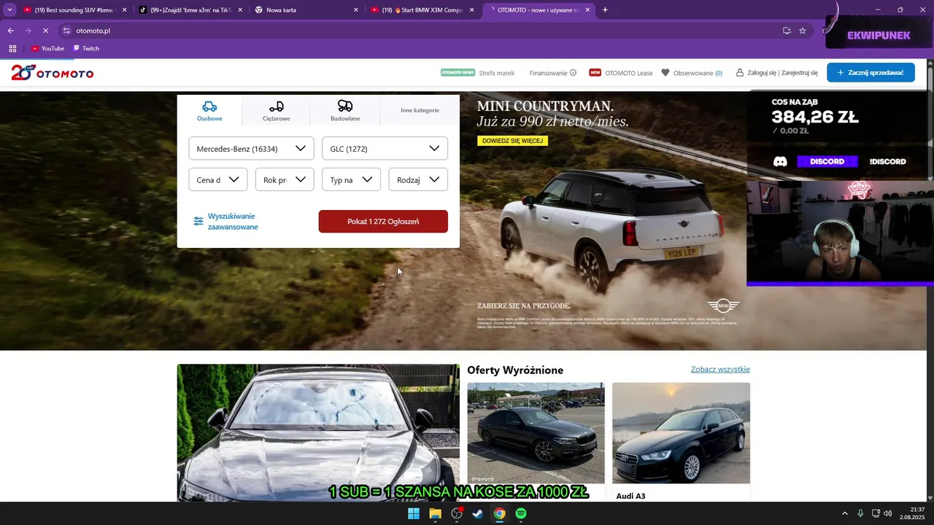934x525 pixels.
Task: Switch to Best sounding SUV YouTube tab
Action: pos(73,10)
